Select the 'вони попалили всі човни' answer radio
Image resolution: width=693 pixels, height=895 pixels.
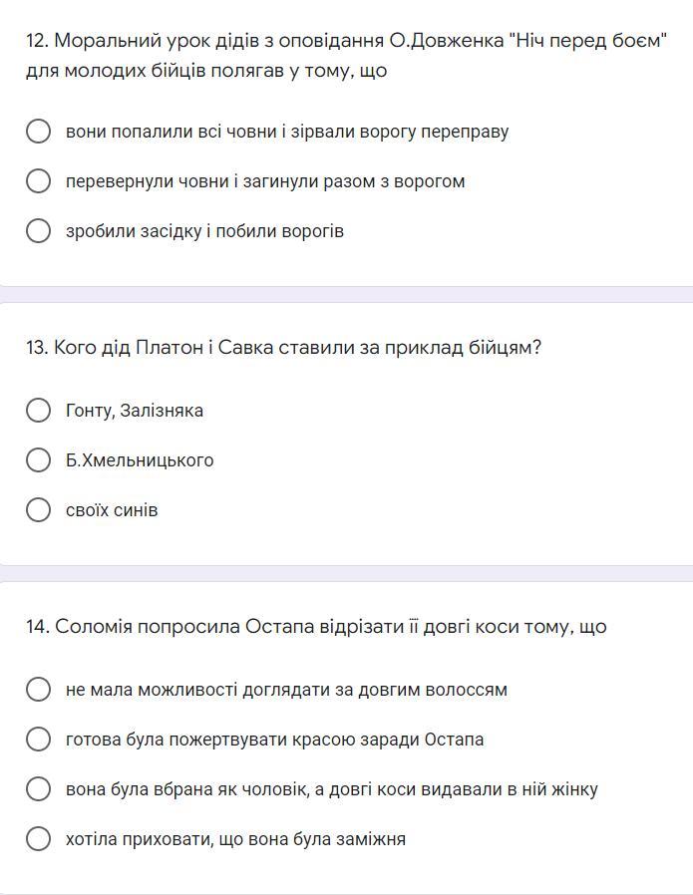38,131
